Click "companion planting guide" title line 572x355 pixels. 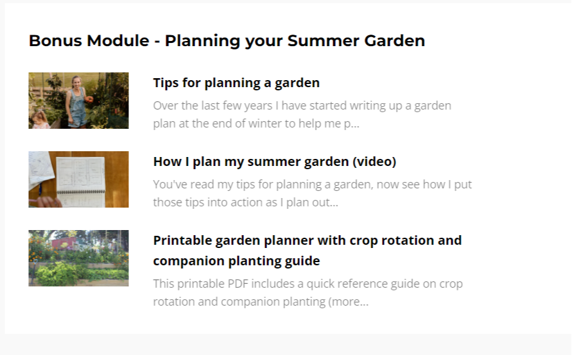point(236,261)
